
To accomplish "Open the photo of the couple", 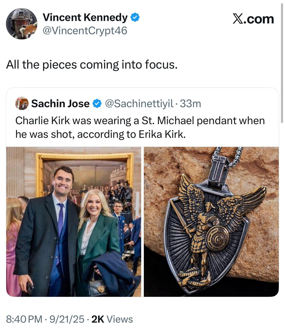I will 74,222.
